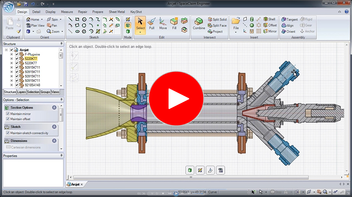Screen dimensions: 352x197
Task: Toggle Maintain mirror checkbox
Action: tap(8, 114)
